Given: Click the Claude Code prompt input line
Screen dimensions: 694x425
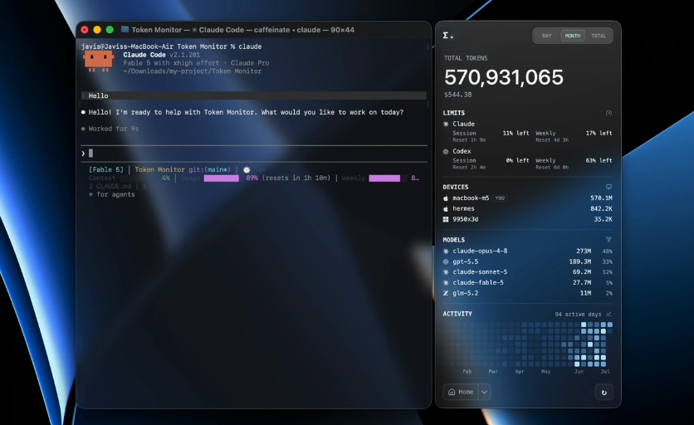Looking at the screenshot, I should [x=254, y=154].
